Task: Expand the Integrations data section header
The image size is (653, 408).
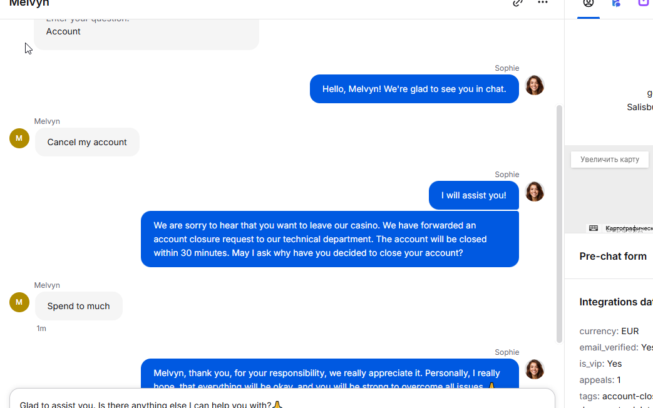Action: (616, 302)
